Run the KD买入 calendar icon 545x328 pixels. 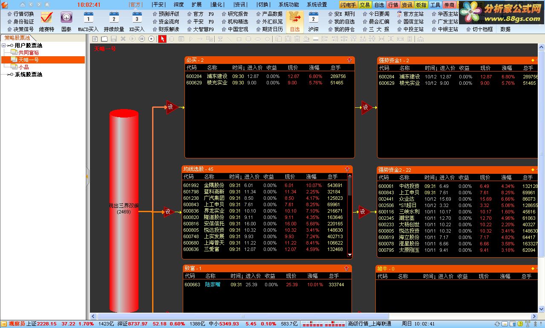[x=137, y=17]
